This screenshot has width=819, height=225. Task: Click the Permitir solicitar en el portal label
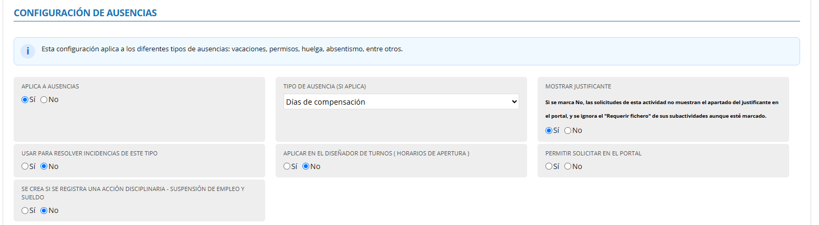pos(593,153)
